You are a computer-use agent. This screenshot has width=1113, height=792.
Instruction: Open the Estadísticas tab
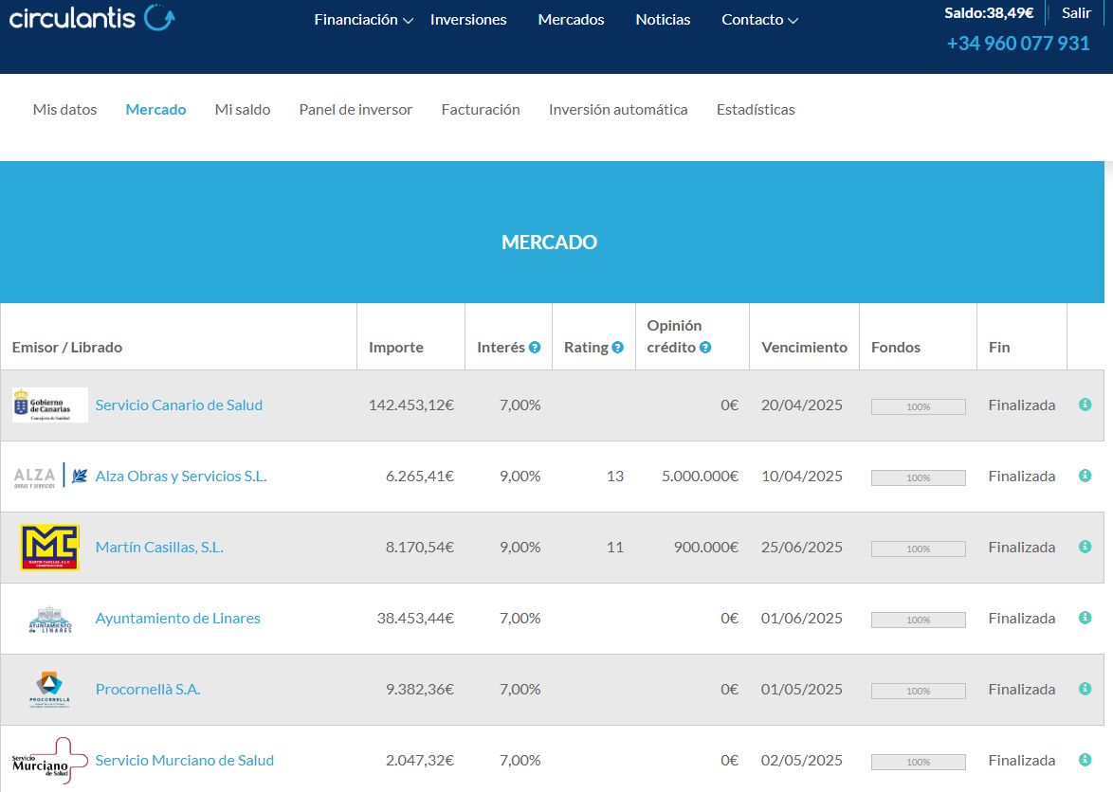pos(756,110)
